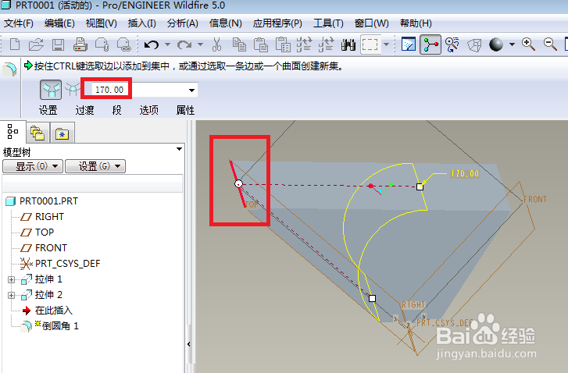Open Paste Special toolbar icon

click(283, 44)
